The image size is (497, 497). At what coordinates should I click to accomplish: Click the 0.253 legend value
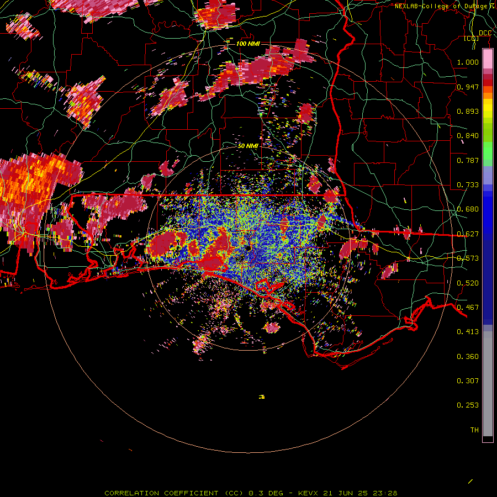(x=468, y=405)
